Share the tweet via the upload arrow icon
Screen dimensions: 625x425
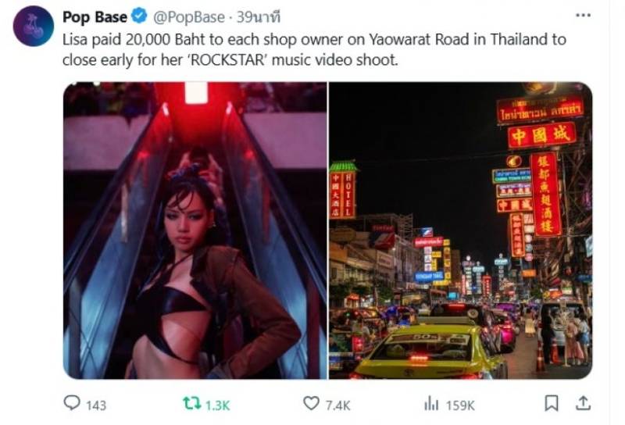pos(583,403)
